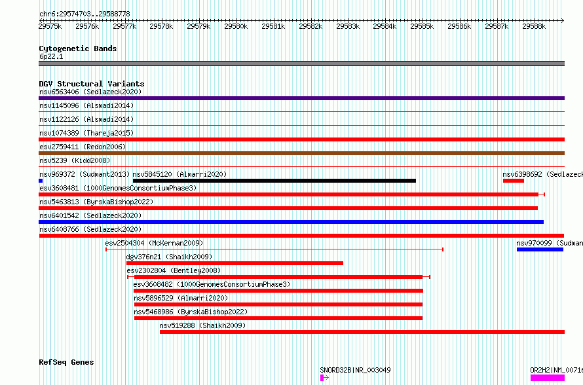
Task: Select esv3608482 1000GenomesConsortiumPhase3 bar
Action: click(x=278, y=291)
